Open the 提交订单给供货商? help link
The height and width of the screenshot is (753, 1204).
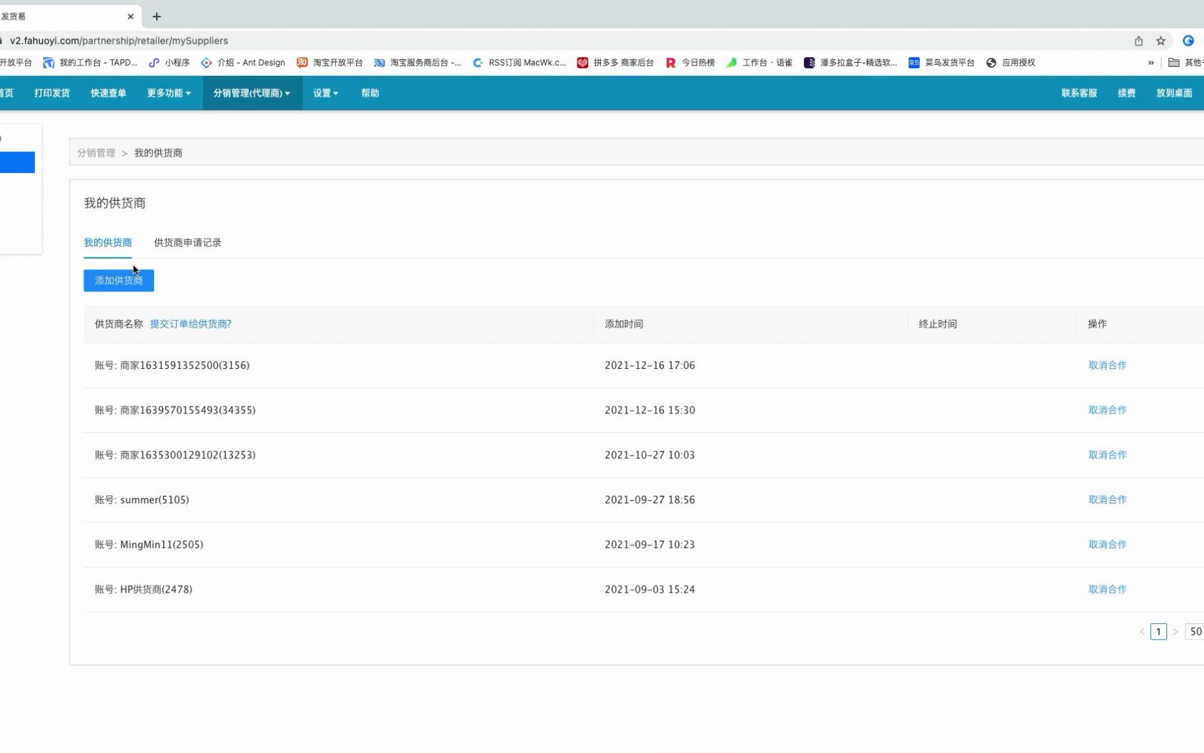pos(191,324)
